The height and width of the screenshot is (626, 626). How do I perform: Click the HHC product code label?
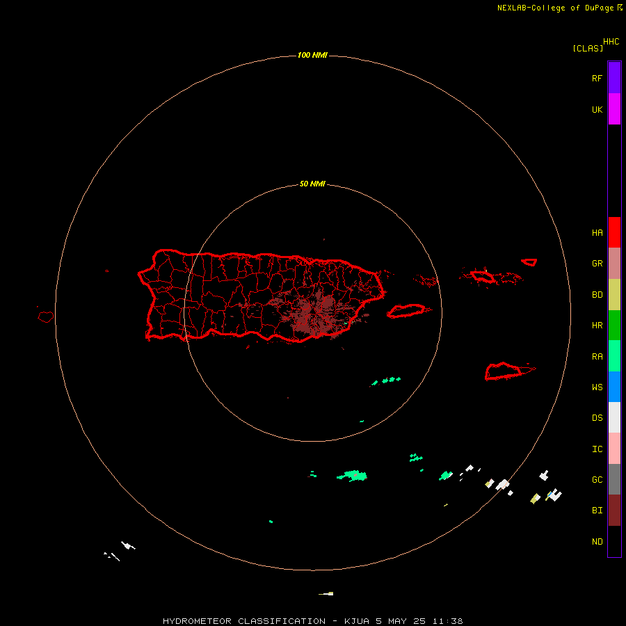(x=611, y=42)
